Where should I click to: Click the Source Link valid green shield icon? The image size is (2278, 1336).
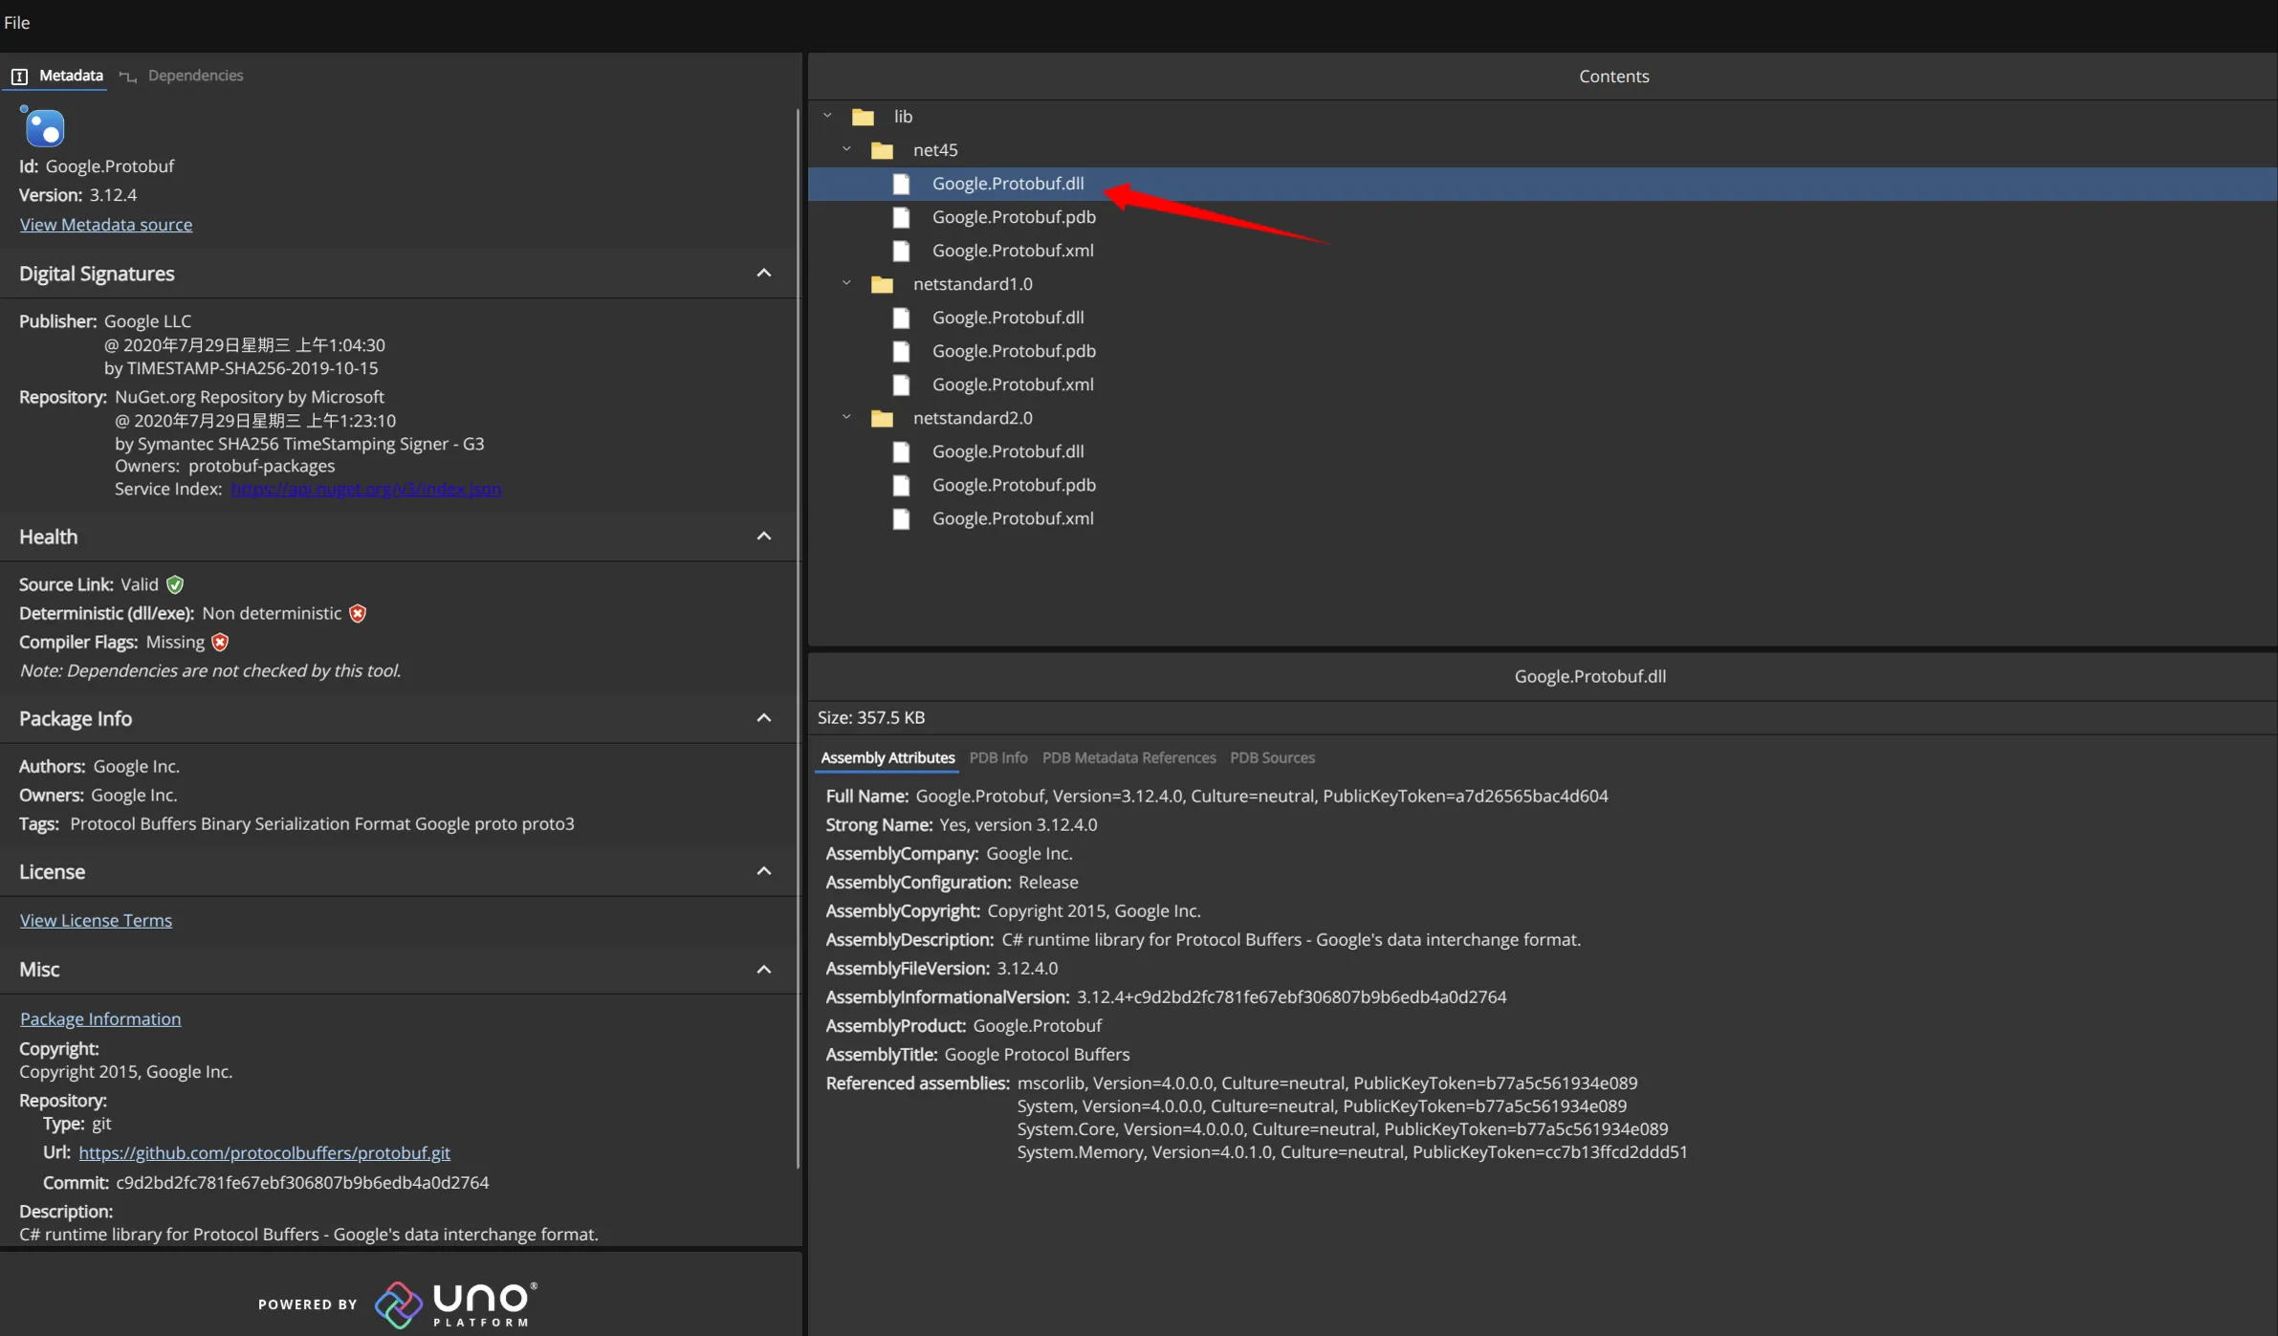(175, 584)
